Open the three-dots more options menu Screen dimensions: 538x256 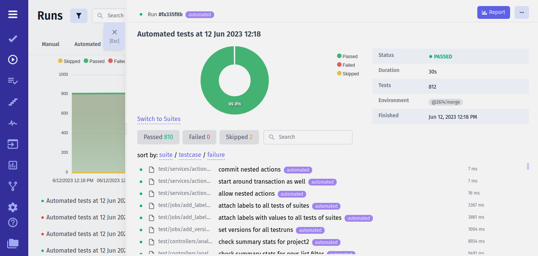click(x=521, y=12)
